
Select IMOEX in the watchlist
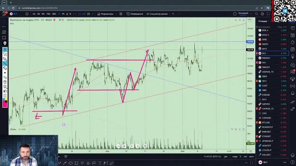[272, 44]
